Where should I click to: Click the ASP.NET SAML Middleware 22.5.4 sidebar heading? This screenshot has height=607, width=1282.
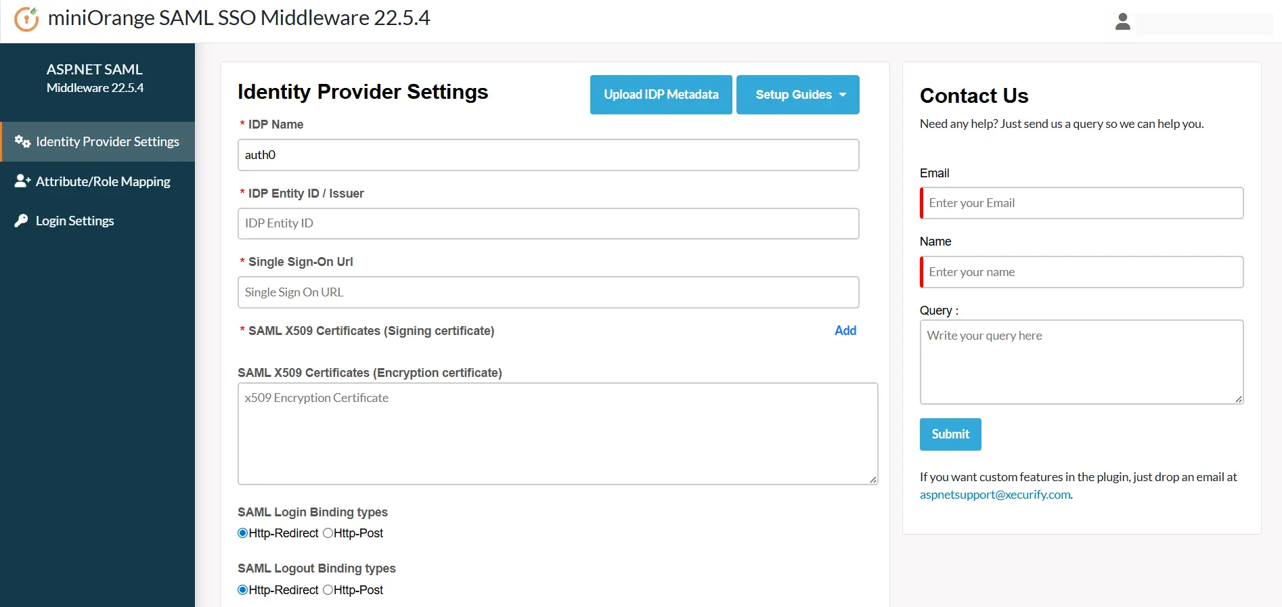[x=95, y=78]
